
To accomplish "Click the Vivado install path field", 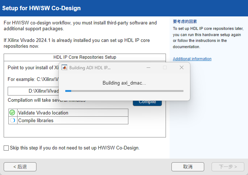I will (33, 91).
